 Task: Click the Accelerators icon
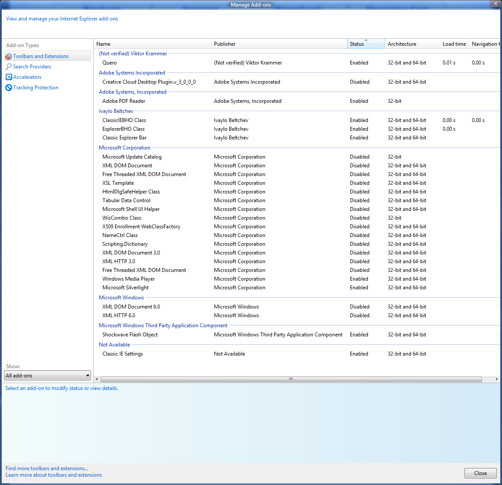[8, 77]
